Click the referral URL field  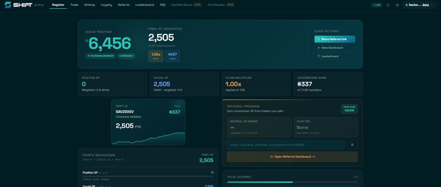(286, 145)
